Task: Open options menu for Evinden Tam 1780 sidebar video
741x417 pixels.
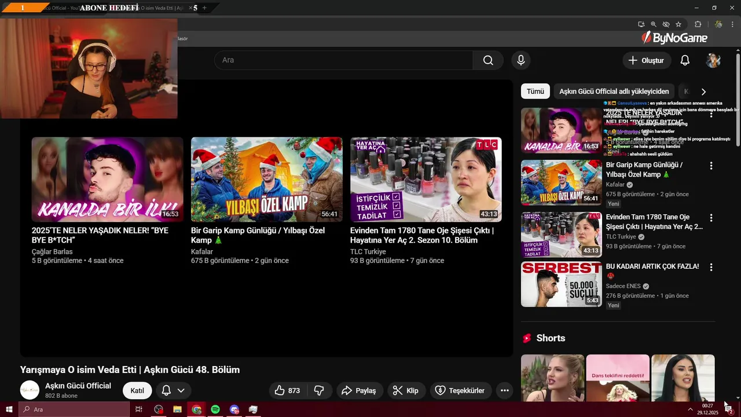Action: pos(711,218)
